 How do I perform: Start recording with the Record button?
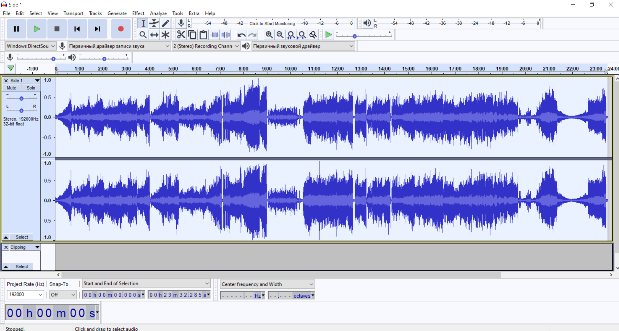(121, 29)
